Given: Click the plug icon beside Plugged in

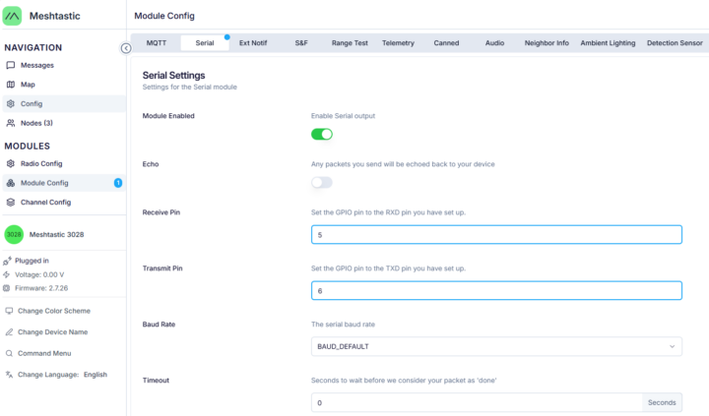Looking at the screenshot, I should (7, 261).
